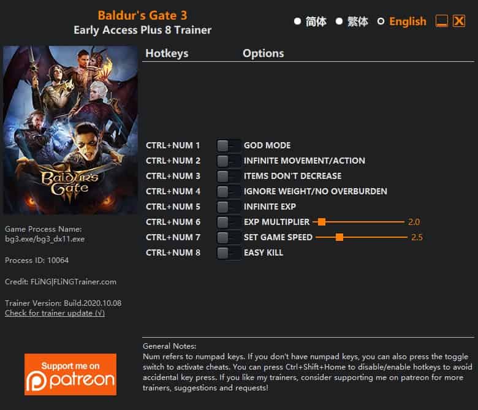This screenshot has width=478, height=410.
Task: Click the Hotkeys column header
Action: [167, 53]
